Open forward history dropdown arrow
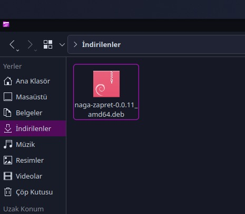Viewport: 245px width, 214px height. click(35, 51)
